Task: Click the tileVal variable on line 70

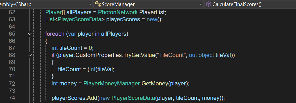Action: click(x=105, y=69)
